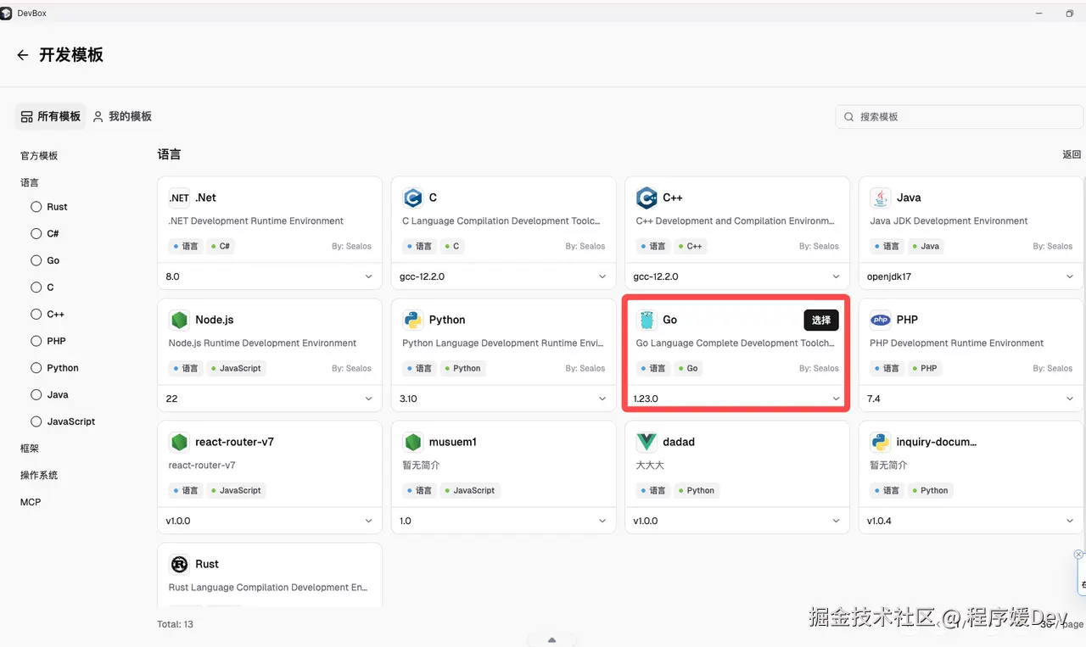Click the PHP tag on PHP card
This screenshot has height=647, width=1086.
pyautogui.click(x=925, y=368)
